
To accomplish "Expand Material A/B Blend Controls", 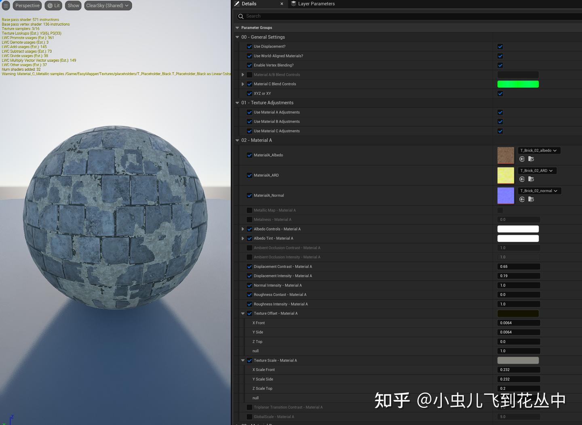I will click(242, 75).
